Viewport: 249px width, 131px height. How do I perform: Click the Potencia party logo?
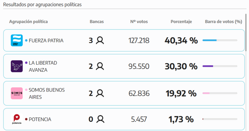click(x=17, y=119)
